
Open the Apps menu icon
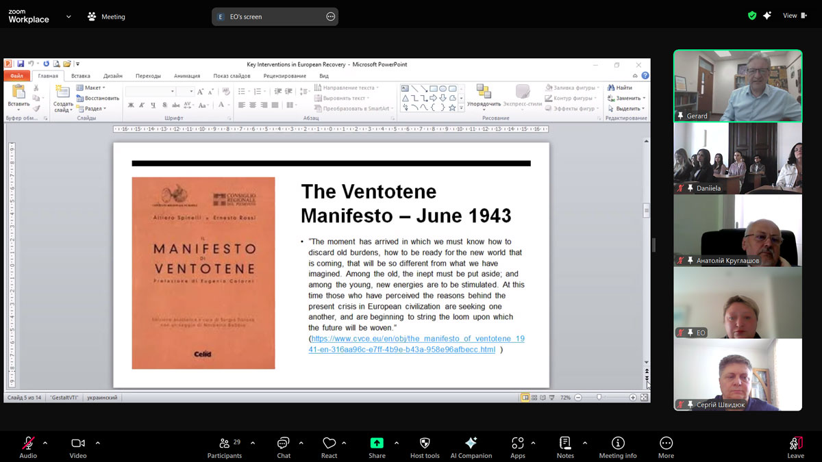(517, 444)
